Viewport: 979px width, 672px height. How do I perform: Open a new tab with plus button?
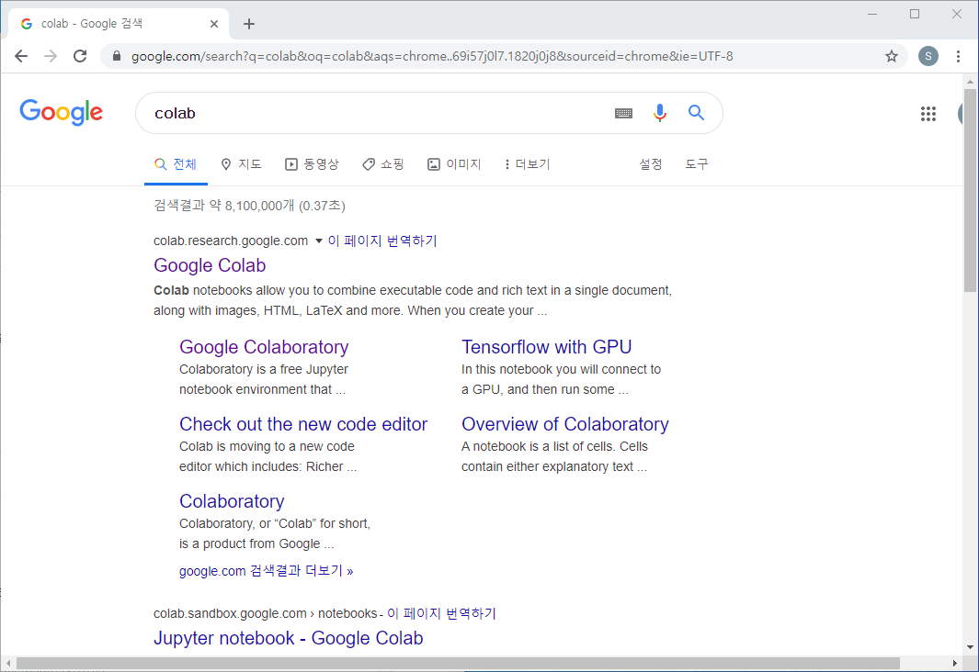coord(249,24)
